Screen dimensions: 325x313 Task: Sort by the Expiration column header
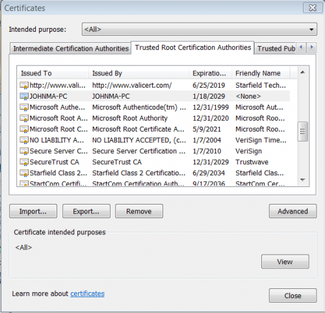click(x=211, y=73)
